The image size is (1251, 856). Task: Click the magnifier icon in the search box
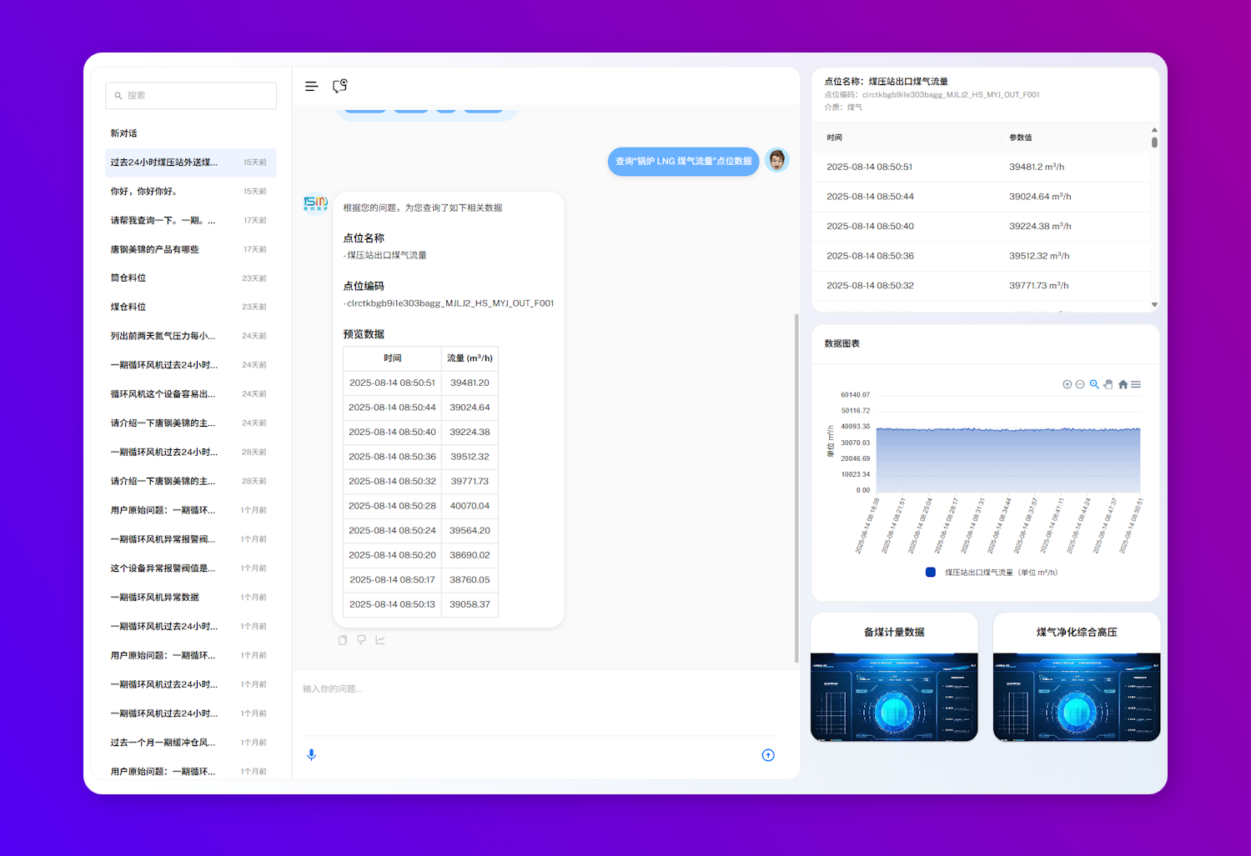pos(118,96)
